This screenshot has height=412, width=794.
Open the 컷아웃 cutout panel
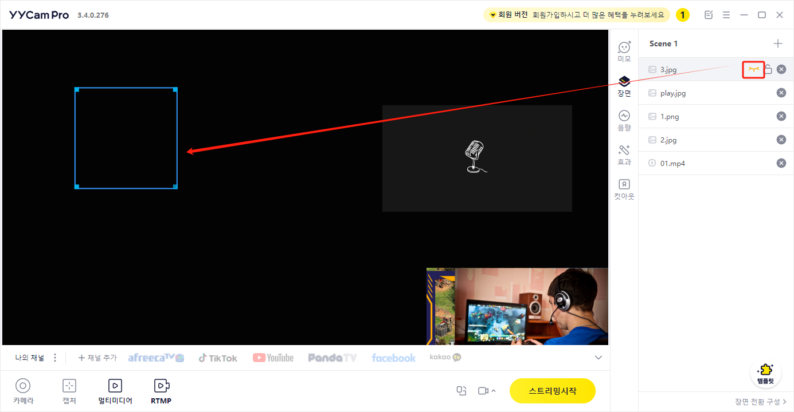click(x=624, y=189)
